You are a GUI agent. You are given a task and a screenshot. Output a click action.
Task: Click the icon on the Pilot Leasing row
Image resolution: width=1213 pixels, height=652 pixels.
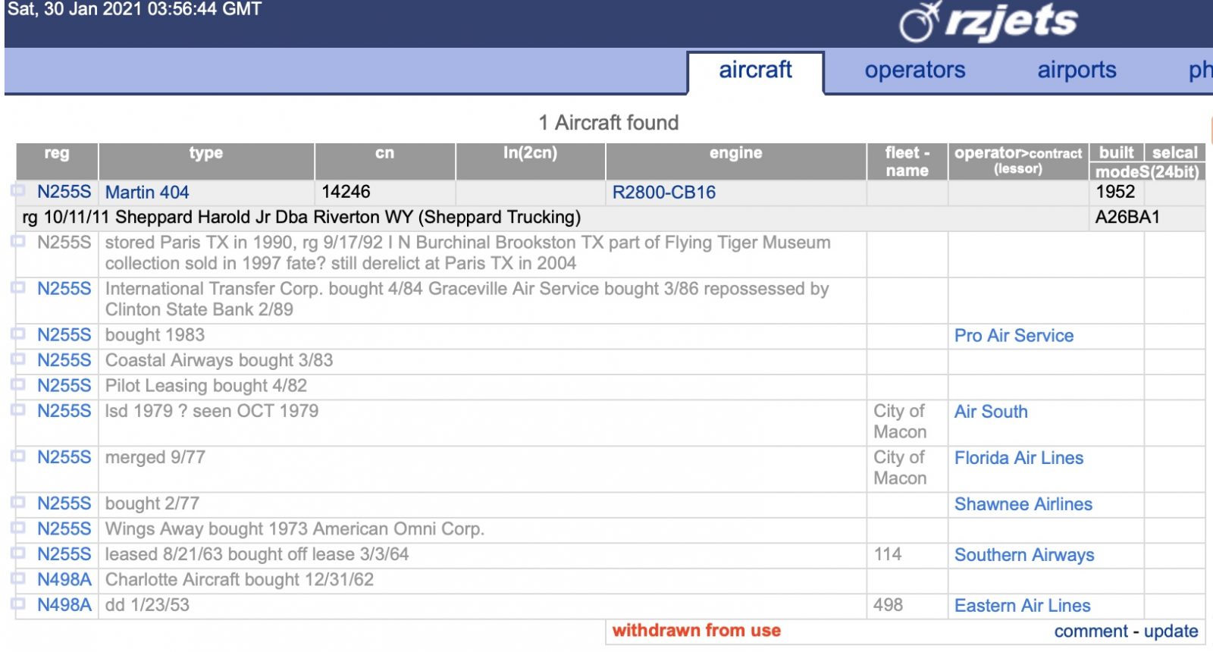(x=18, y=384)
